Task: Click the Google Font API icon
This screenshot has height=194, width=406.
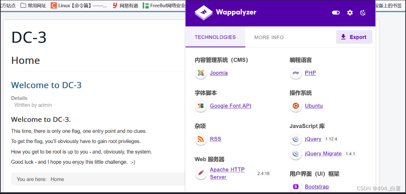Action: pyautogui.click(x=201, y=106)
